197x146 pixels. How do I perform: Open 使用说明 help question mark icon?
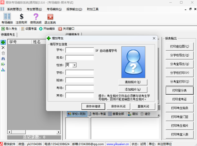36,18
